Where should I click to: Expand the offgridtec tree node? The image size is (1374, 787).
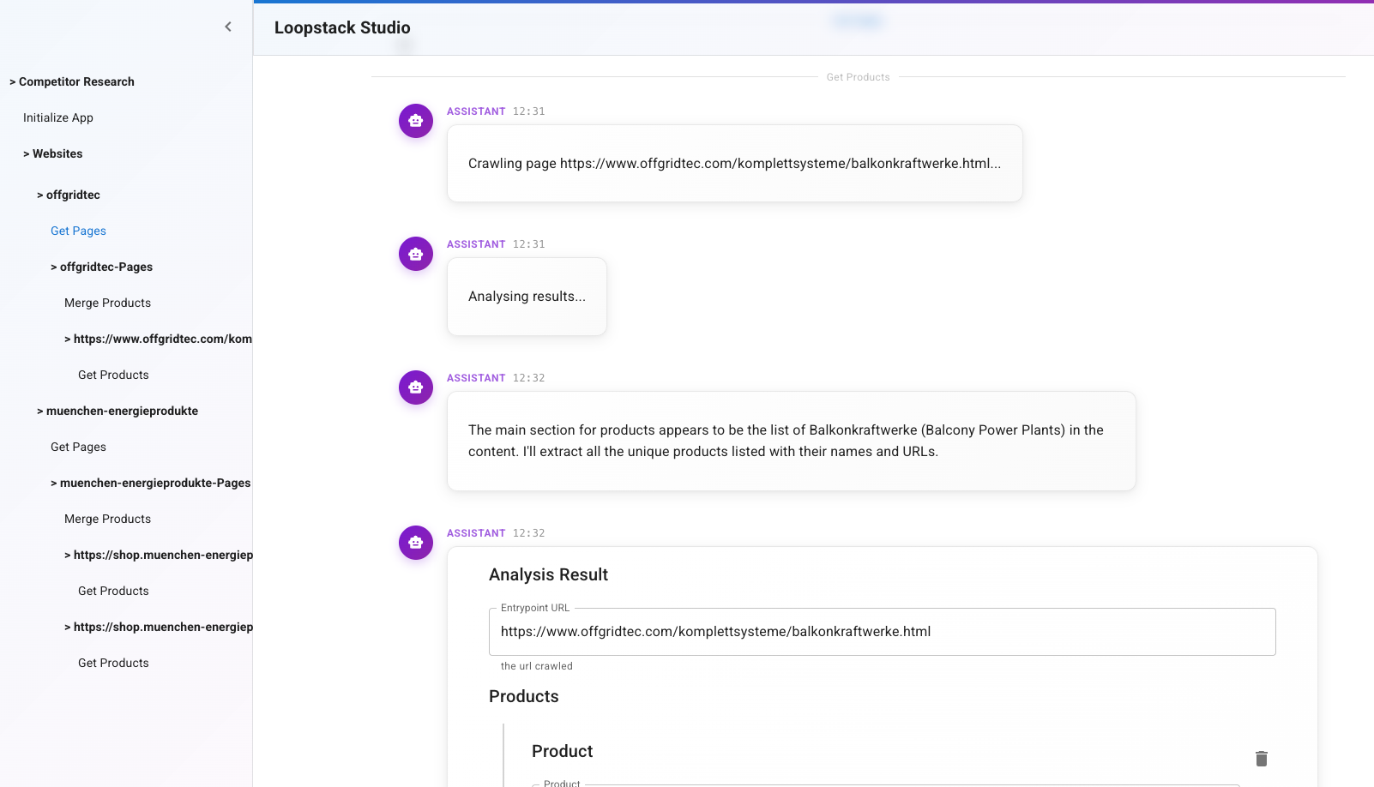pos(69,195)
